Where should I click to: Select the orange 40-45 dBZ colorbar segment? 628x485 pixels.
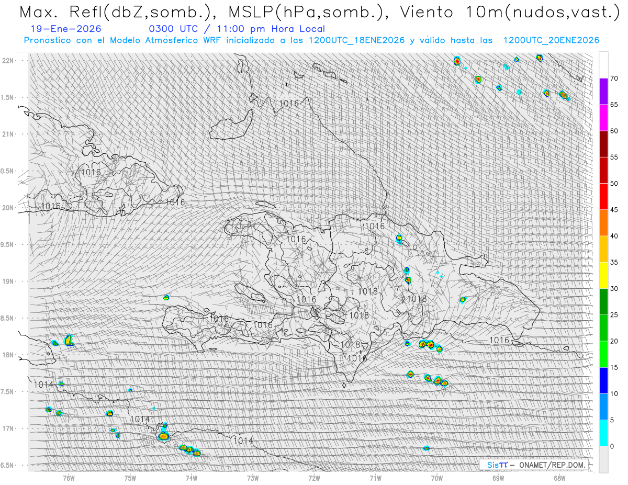click(603, 223)
